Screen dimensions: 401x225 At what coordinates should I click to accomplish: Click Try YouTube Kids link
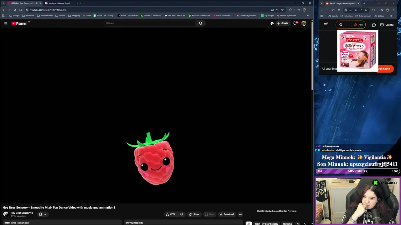coord(134,223)
